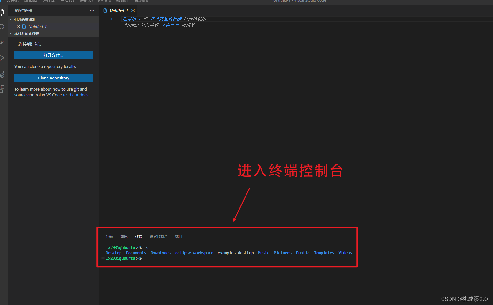Open the Search view in activity bar
493x305 pixels.
click(x=2, y=27)
